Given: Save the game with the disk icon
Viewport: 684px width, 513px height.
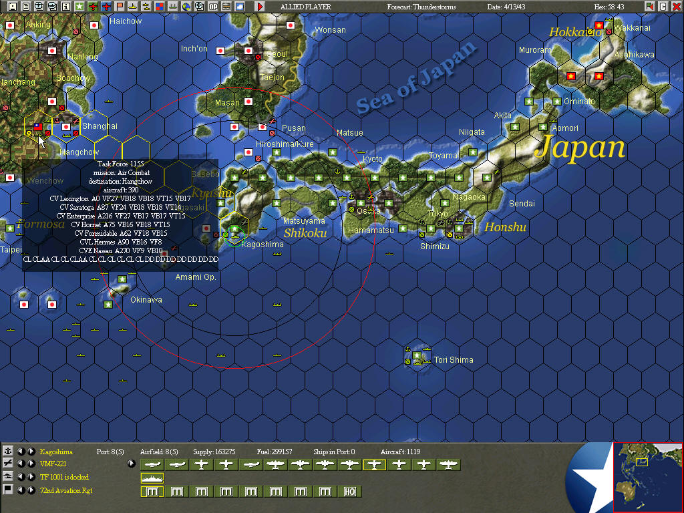Looking at the screenshot, I should coord(12,6).
